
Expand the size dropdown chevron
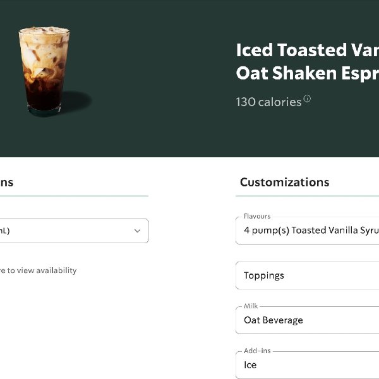pos(137,231)
